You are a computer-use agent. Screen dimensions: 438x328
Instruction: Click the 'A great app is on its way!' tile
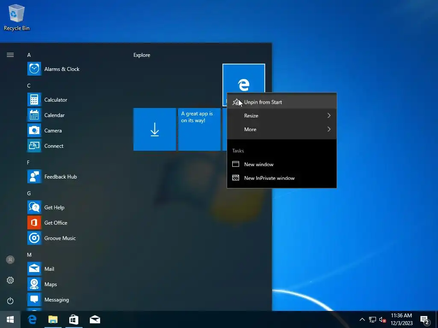(x=199, y=129)
